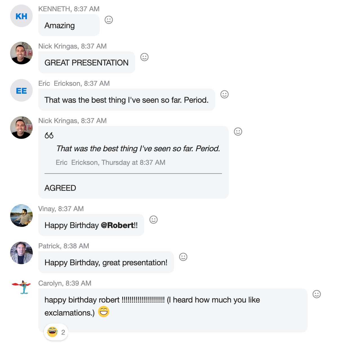Click Carolyn's cartoon duck avatar
This screenshot has width=338, height=346.
coord(21,287)
